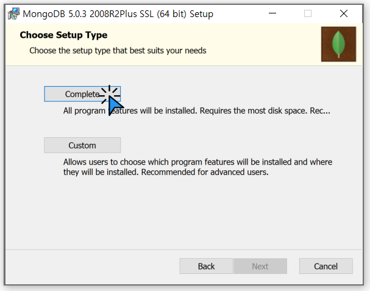
Task: Click the 'Choose Setup Type' heading
Action: (x=63, y=35)
